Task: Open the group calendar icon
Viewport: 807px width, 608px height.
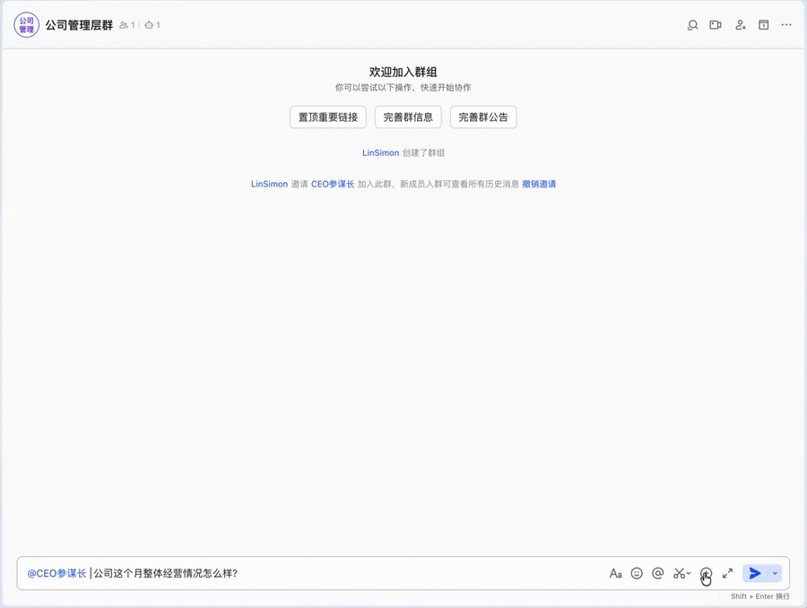Action: pos(764,25)
